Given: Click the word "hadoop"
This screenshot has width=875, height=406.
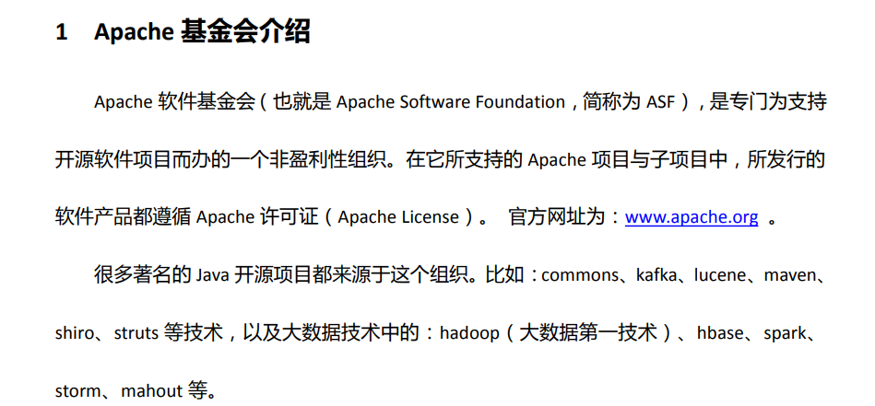Looking at the screenshot, I should click(x=469, y=333).
